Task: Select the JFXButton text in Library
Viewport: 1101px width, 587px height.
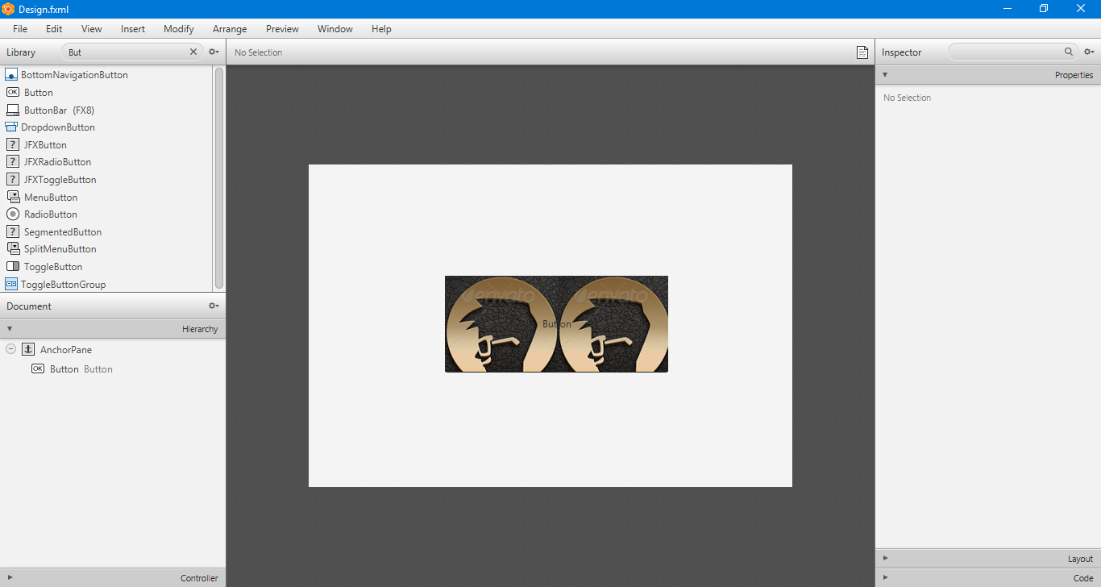Action: point(45,144)
